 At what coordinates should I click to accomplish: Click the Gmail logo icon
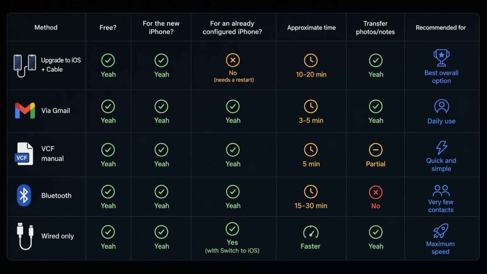tap(25, 111)
